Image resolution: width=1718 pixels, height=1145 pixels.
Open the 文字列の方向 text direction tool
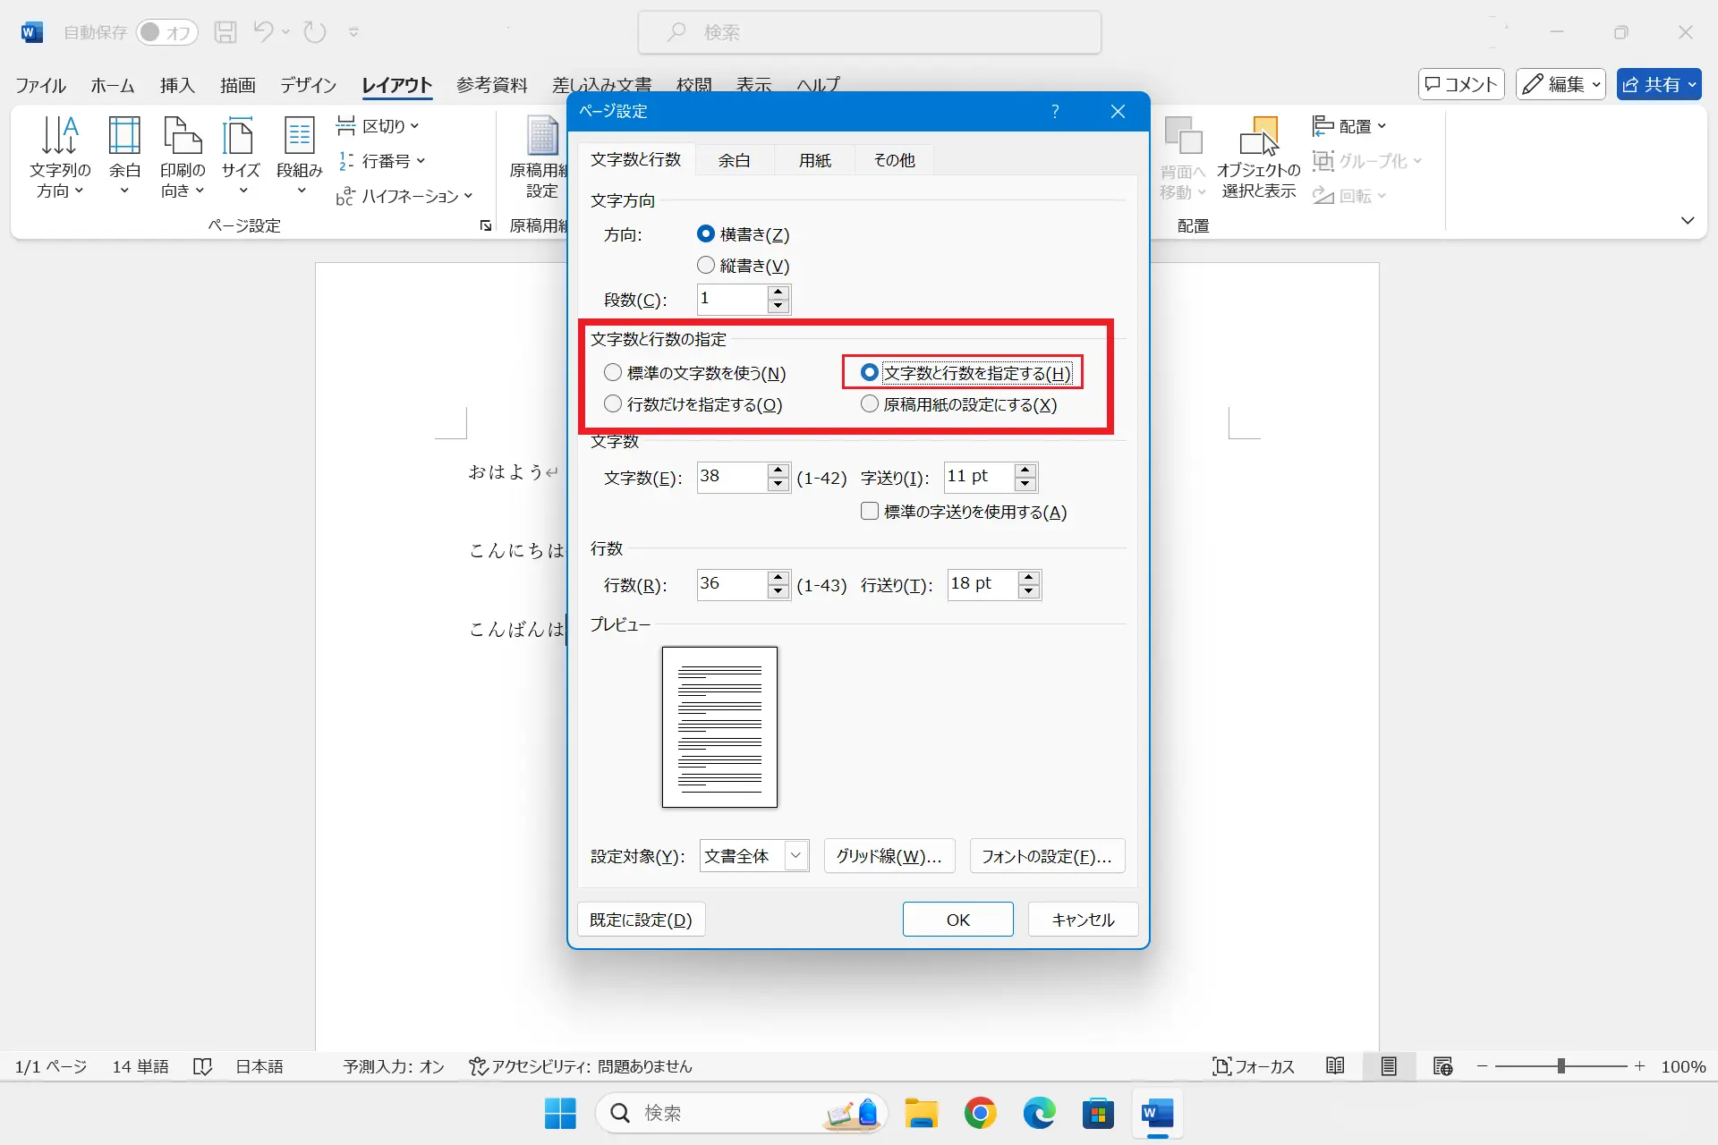point(60,157)
